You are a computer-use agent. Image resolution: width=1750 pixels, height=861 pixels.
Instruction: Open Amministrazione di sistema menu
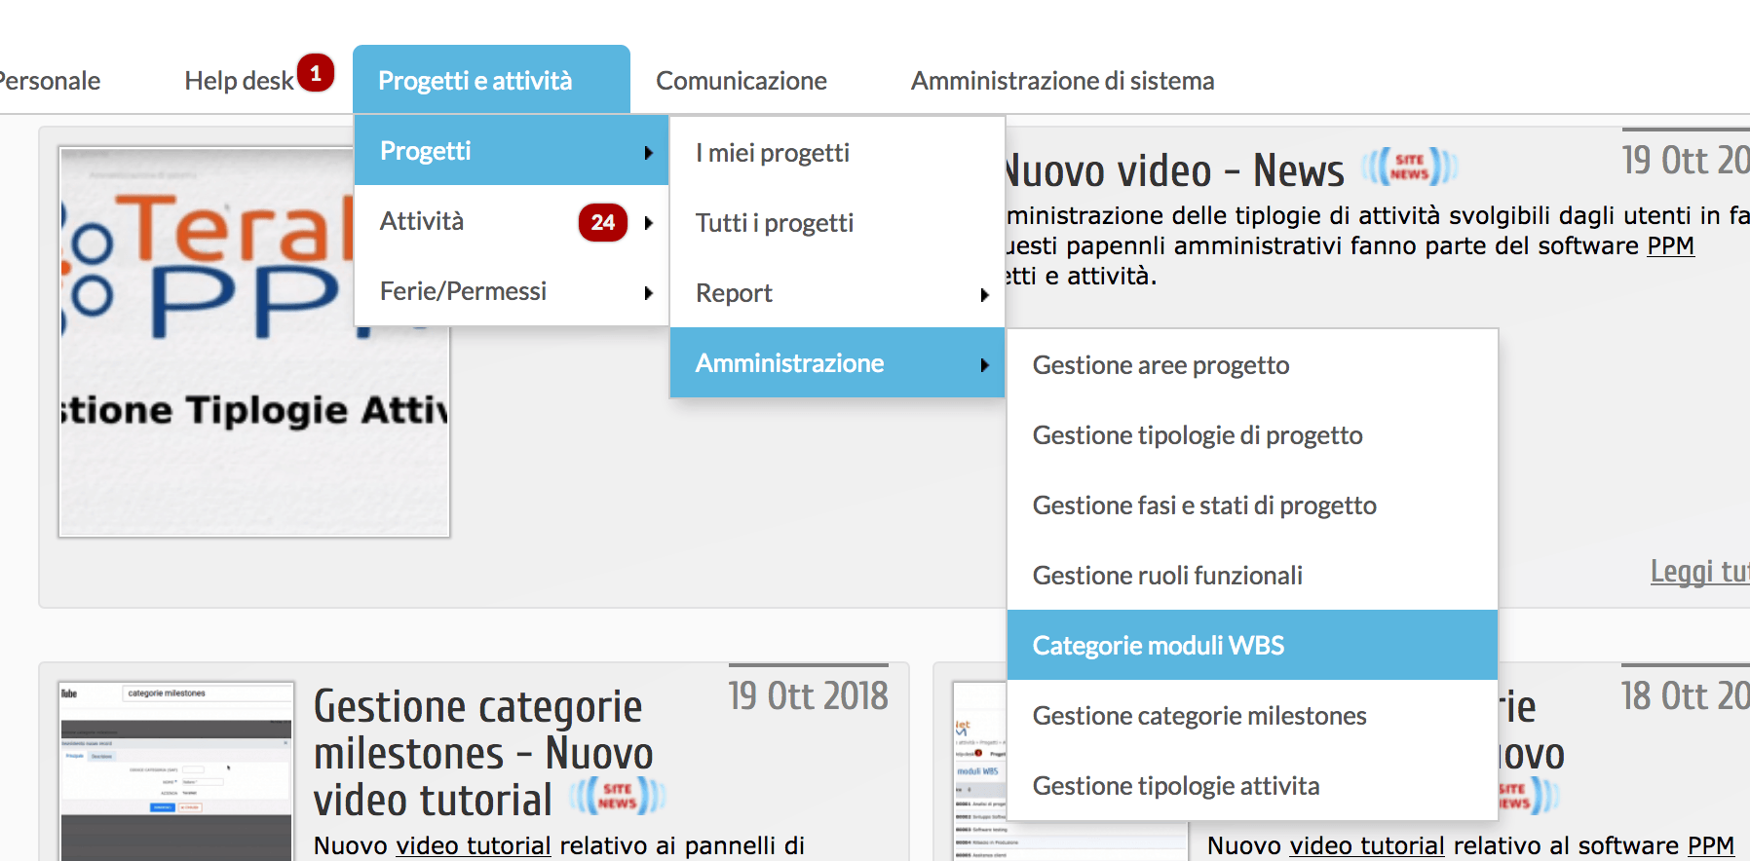pos(1062,81)
